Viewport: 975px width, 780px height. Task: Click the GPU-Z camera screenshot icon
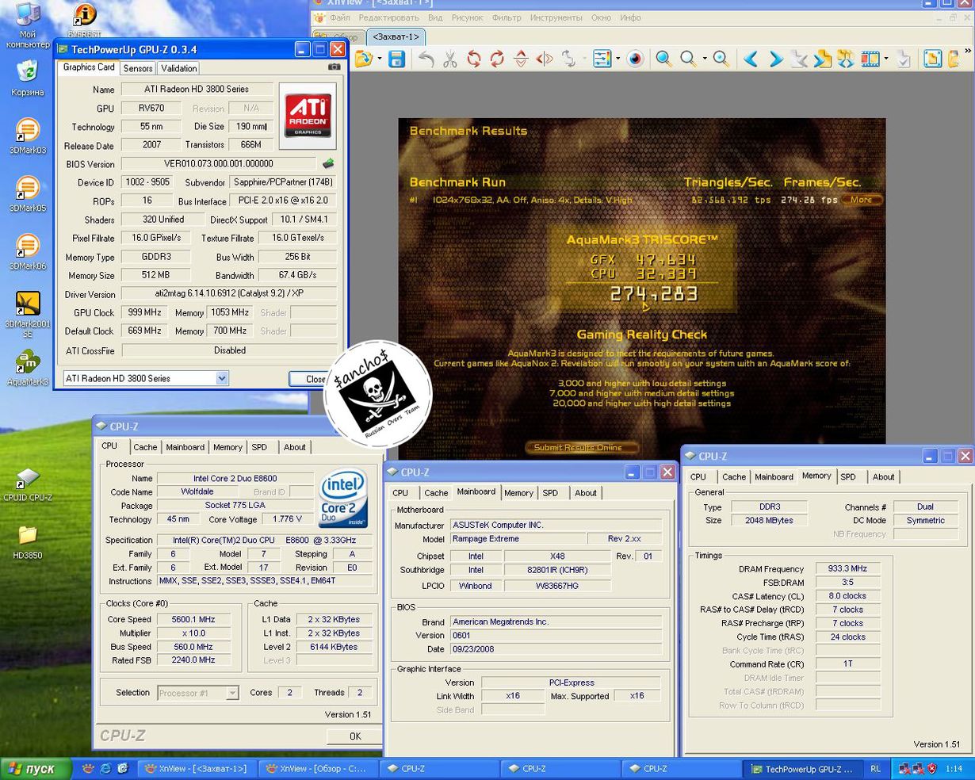coord(335,67)
